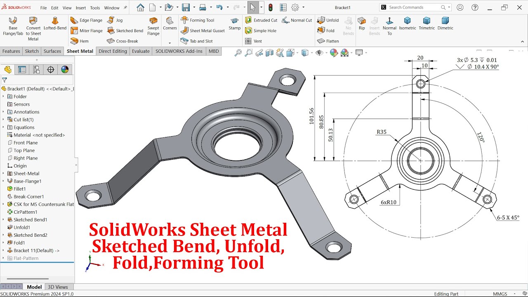The image size is (528, 297).
Task: Switch to Dimetric view
Action: tap(445, 24)
